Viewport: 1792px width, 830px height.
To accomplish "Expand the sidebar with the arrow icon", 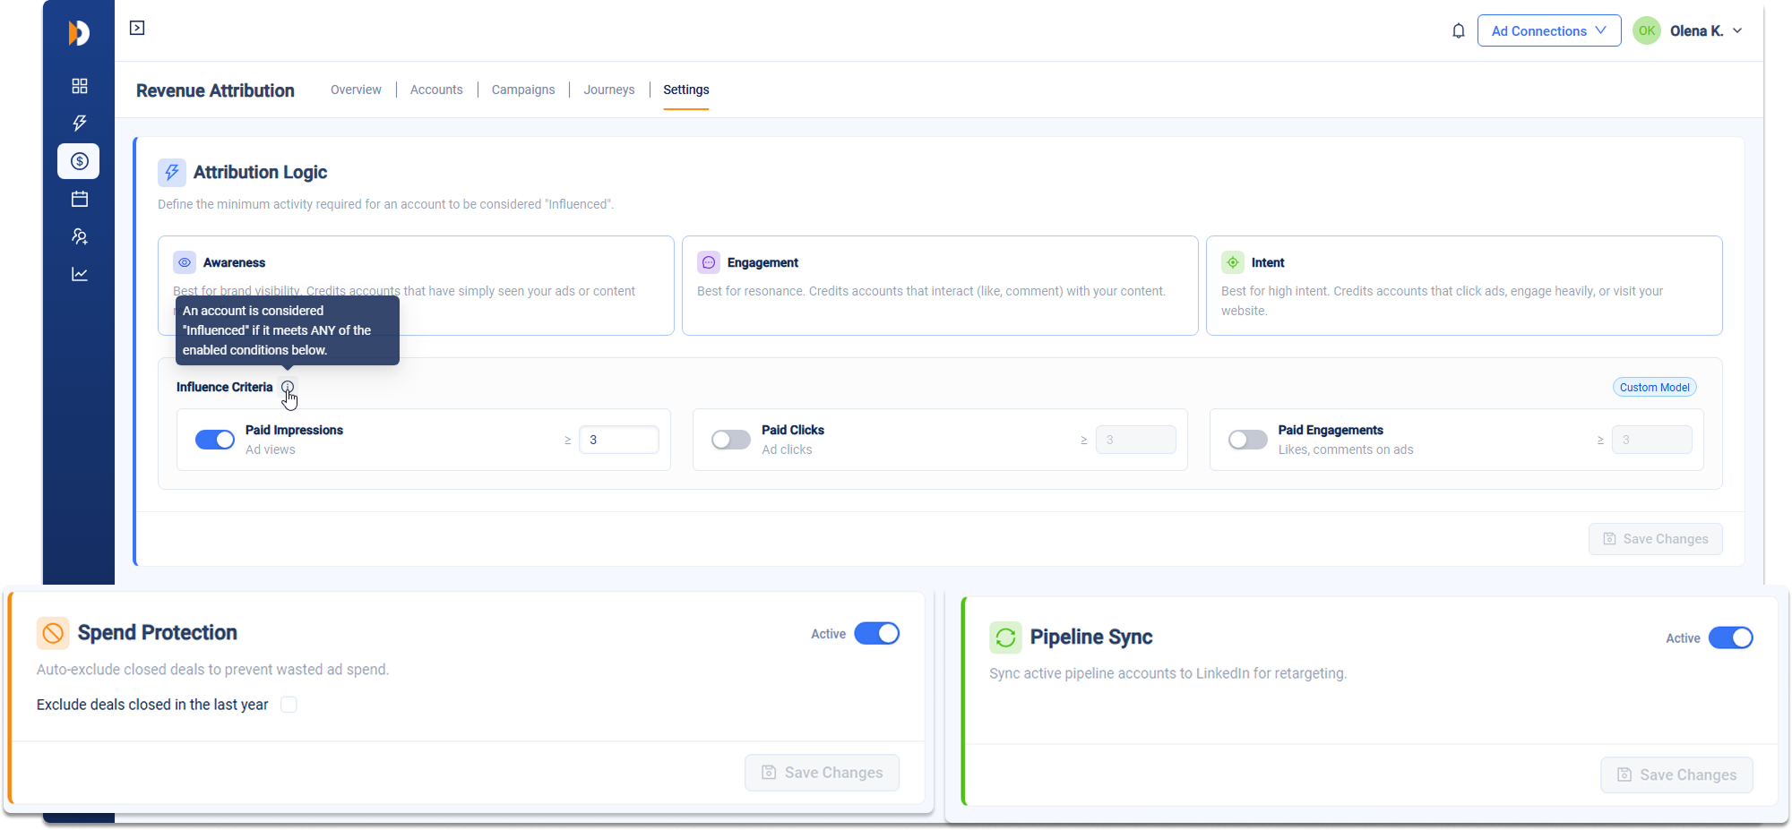I will tap(137, 28).
